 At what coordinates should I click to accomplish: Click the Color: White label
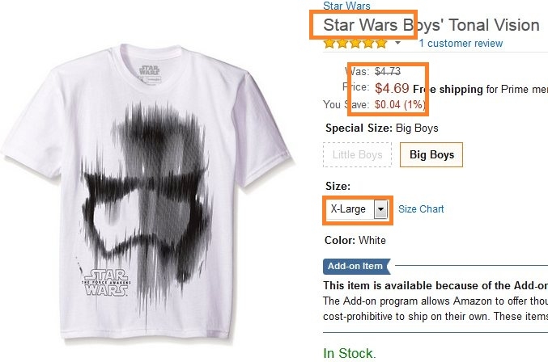click(355, 240)
